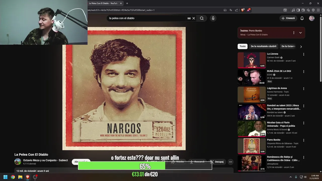Open Windows Start menu

[5, 177]
